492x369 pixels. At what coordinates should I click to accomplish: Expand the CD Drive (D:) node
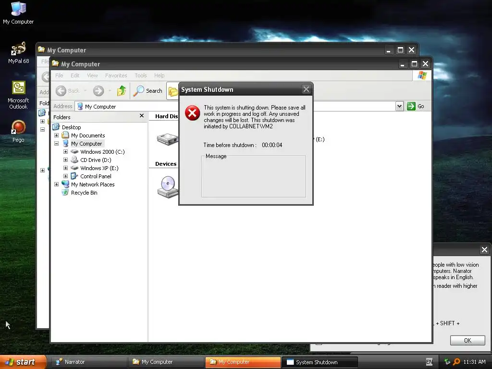(65, 160)
